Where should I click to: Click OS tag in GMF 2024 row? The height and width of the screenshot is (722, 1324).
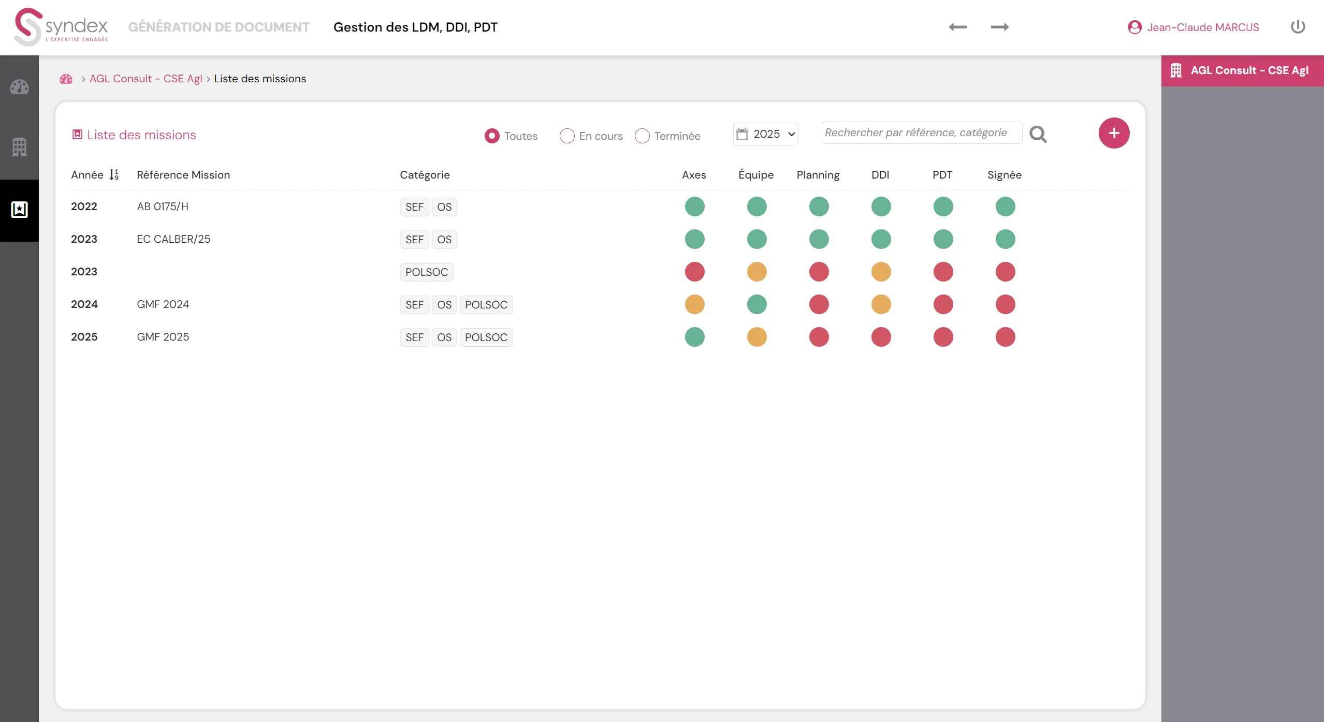pyautogui.click(x=444, y=305)
